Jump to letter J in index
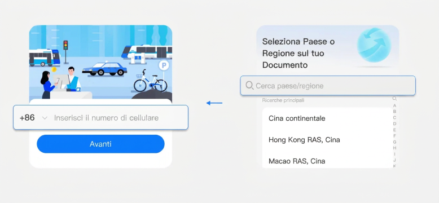The width and height of the screenshot is (439, 203). pyautogui.click(x=394, y=160)
